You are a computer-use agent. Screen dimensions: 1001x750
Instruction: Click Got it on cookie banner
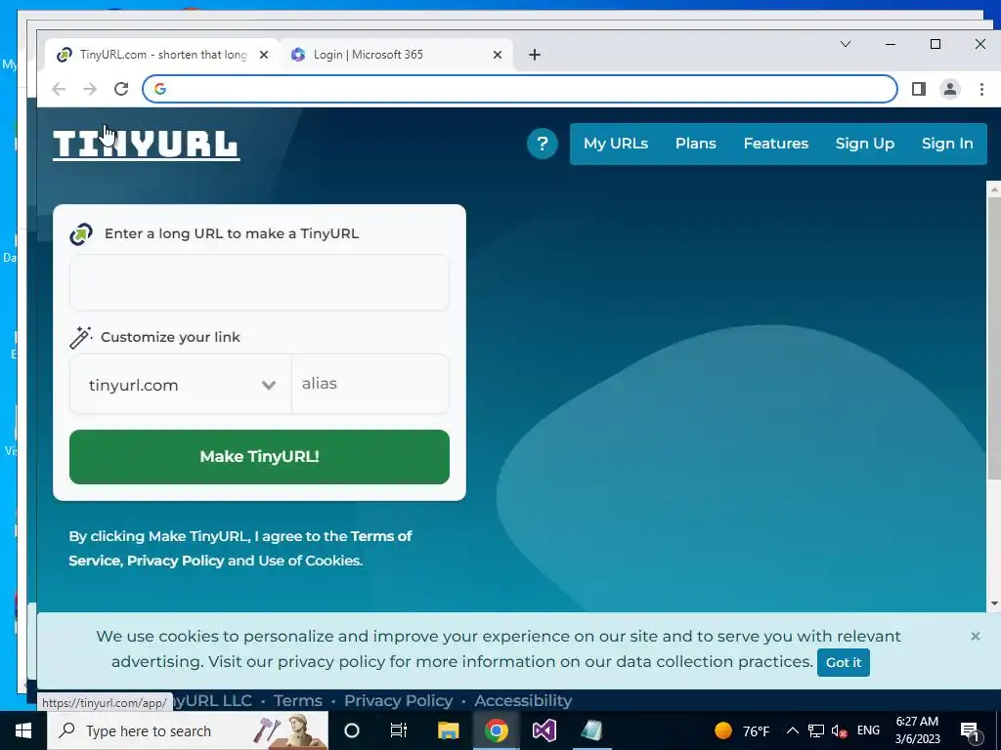point(844,663)
